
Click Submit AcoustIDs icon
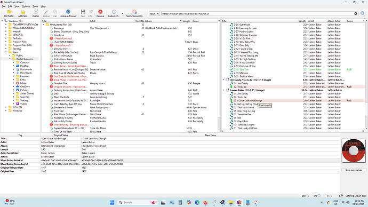(x=134, y=13)
